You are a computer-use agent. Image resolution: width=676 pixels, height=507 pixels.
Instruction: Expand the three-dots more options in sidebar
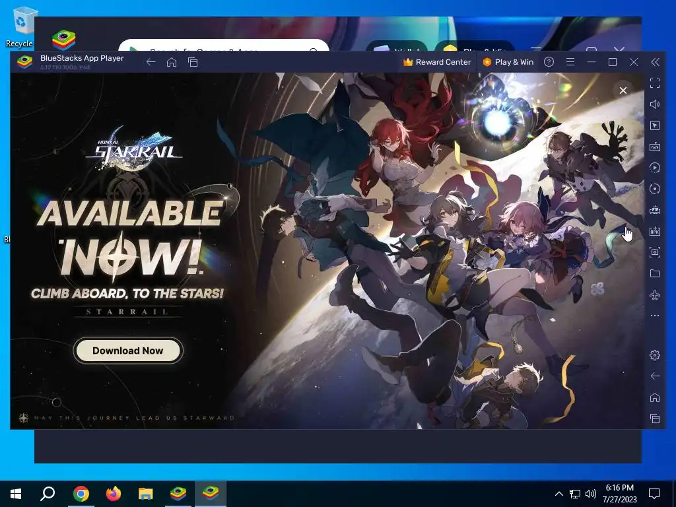pyautogui.click(x=655, y=316)
